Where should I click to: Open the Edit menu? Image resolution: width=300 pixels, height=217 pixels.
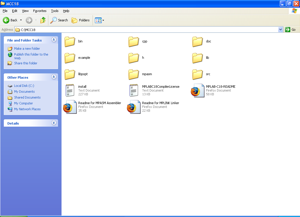coord(15,11)
